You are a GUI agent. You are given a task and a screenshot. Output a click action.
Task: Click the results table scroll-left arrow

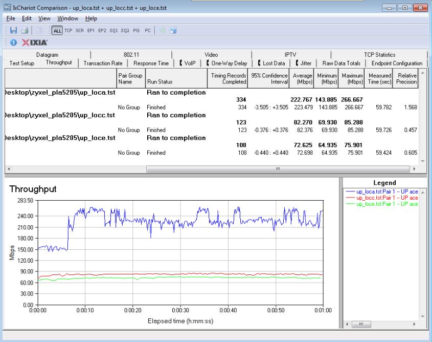click(9, 169)
